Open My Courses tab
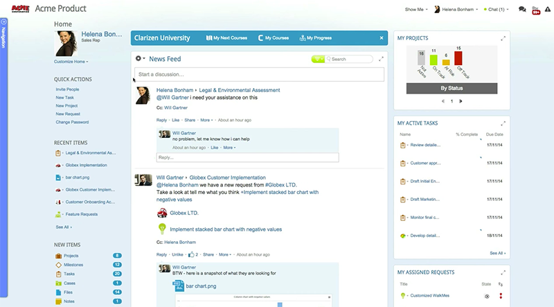This screenshot has width=554, height=307. [x=274, y=38]
